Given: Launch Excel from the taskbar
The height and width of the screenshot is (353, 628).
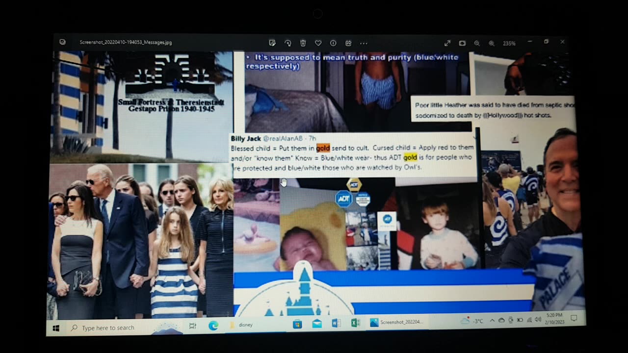Looking at the screenshot, I should coord(356,323).
